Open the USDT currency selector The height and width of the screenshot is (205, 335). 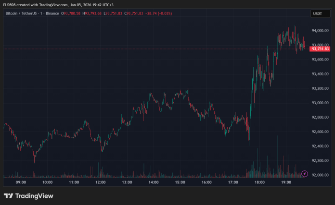click(x=317, y=14)
